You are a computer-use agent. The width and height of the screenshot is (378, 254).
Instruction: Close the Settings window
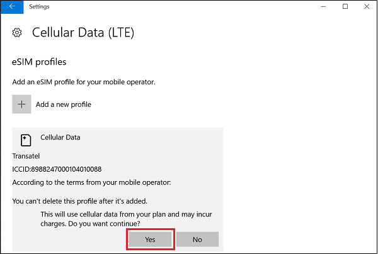(x=367, y=6)
